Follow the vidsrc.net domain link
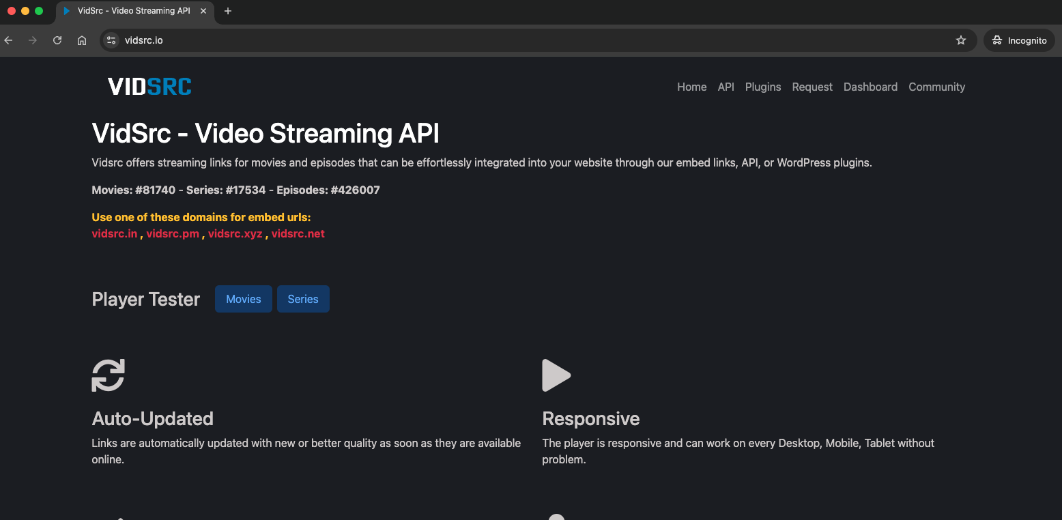The width and height of the screenshot is (1062, 520). (298, 233)
